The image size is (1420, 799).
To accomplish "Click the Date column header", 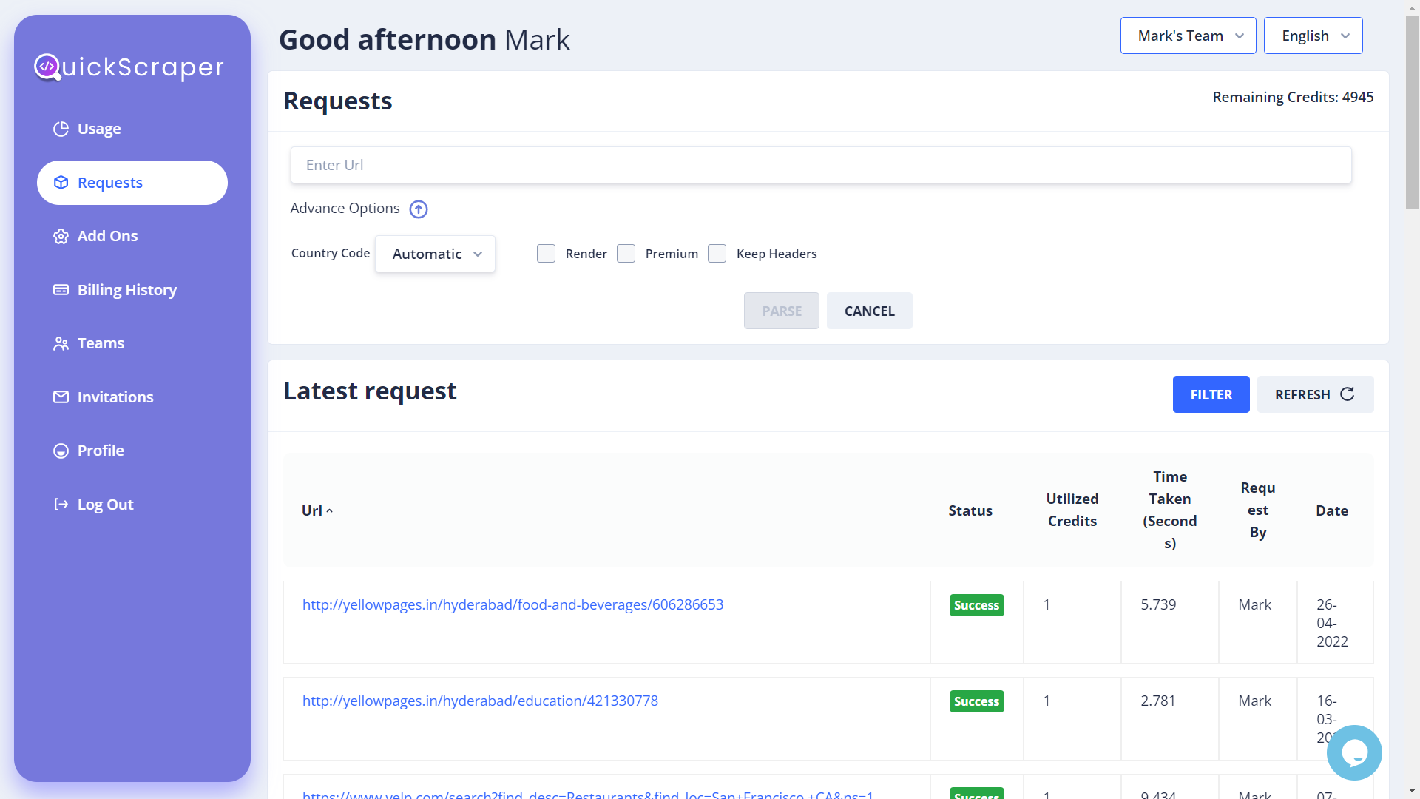I will click(1332, 510).
